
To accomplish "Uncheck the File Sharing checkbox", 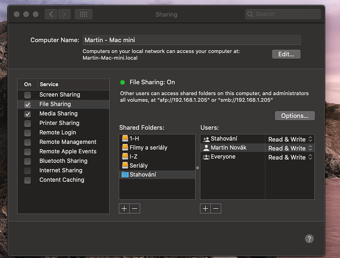I will (x=28, y=105).
